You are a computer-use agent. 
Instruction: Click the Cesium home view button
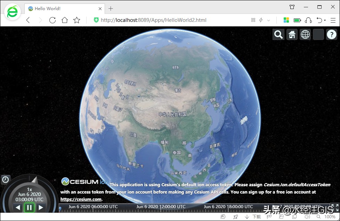tap(292, 34)
